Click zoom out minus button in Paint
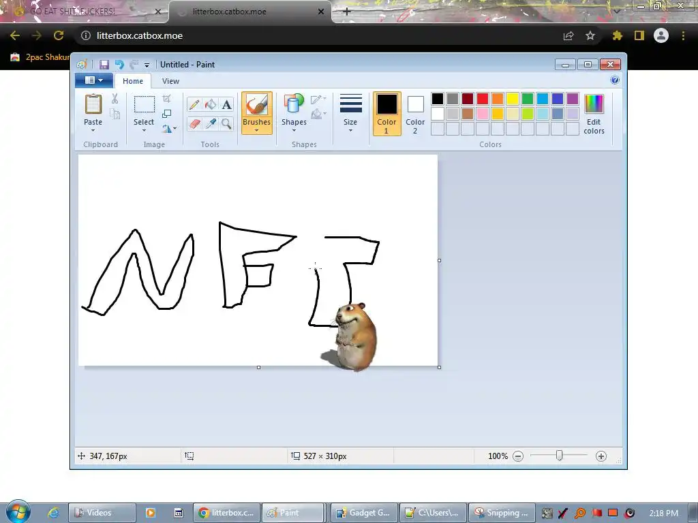698x523 pixels. click(x=518, y=456)
